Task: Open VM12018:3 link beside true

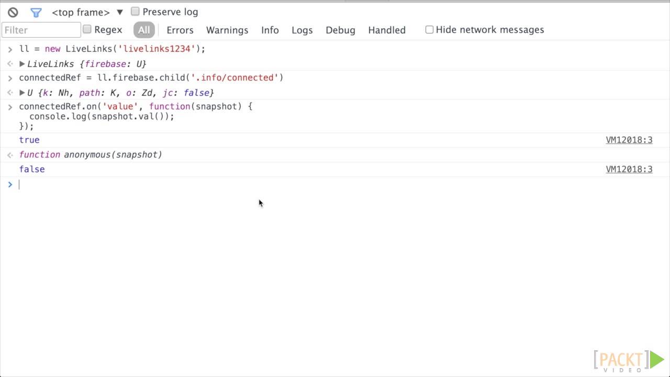Action: click(x=629, y=140)
